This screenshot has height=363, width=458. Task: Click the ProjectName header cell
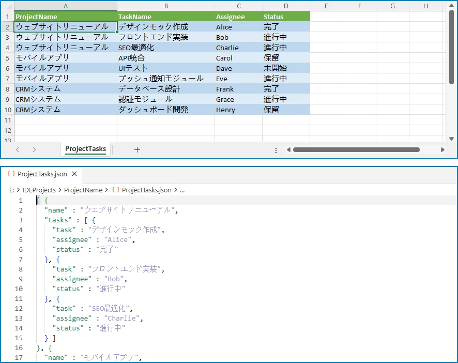pyautogui.click(x=66, y=17)
